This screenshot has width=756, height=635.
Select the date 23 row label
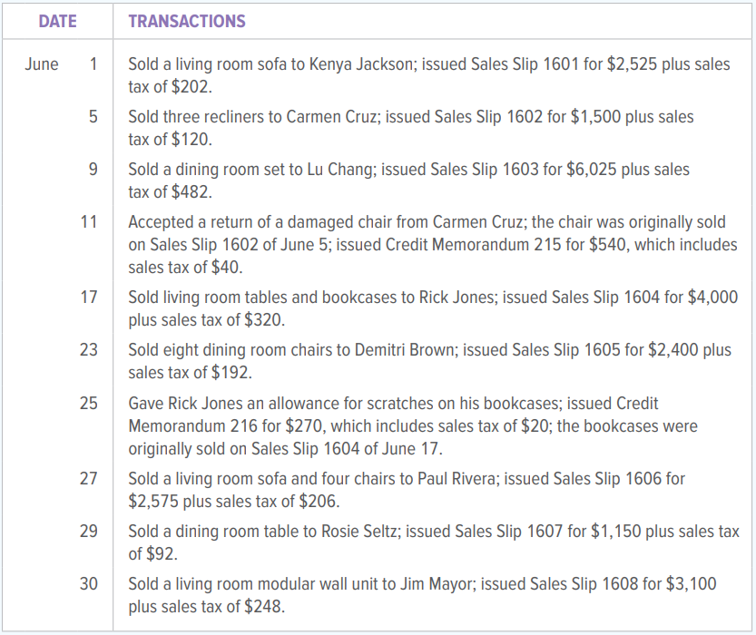coord(89,349)
